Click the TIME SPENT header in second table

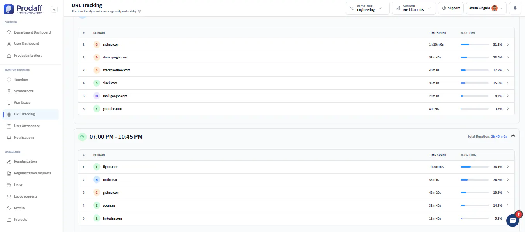[438, 155]
